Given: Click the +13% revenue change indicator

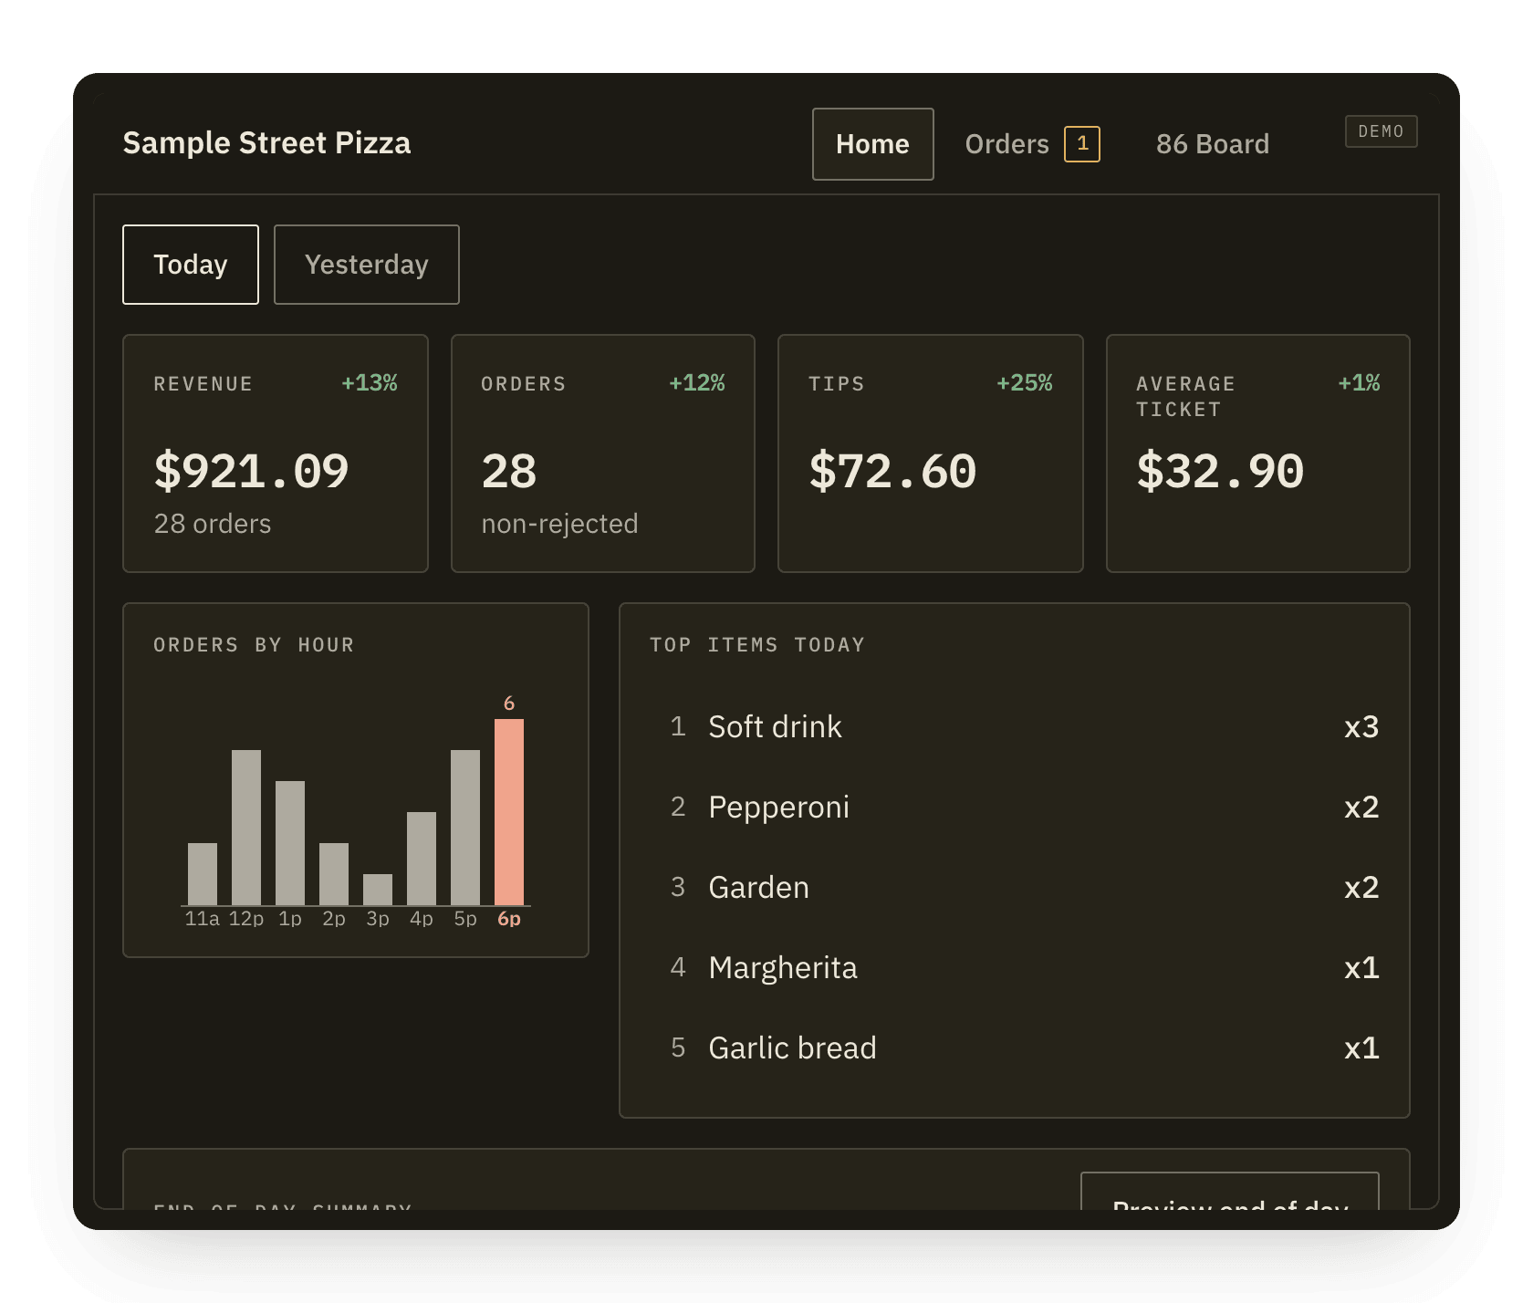Looking at the screenshot, I should (370, 383).
